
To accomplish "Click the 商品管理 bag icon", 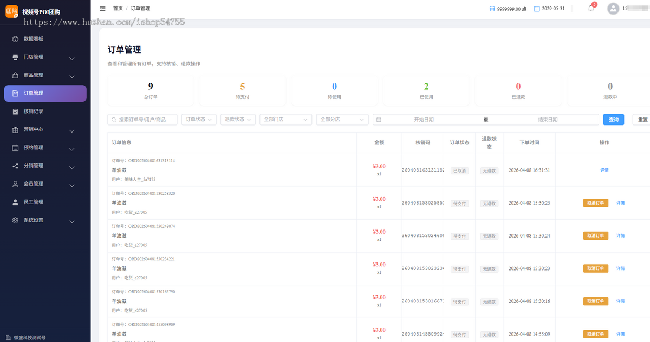I will click(x=15, y=75).
